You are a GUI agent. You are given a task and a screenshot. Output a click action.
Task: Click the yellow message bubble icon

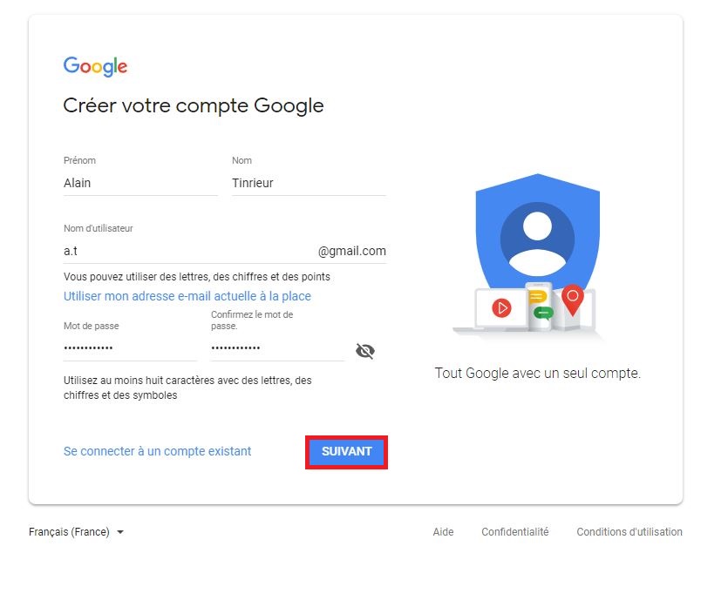click(537, 296)
